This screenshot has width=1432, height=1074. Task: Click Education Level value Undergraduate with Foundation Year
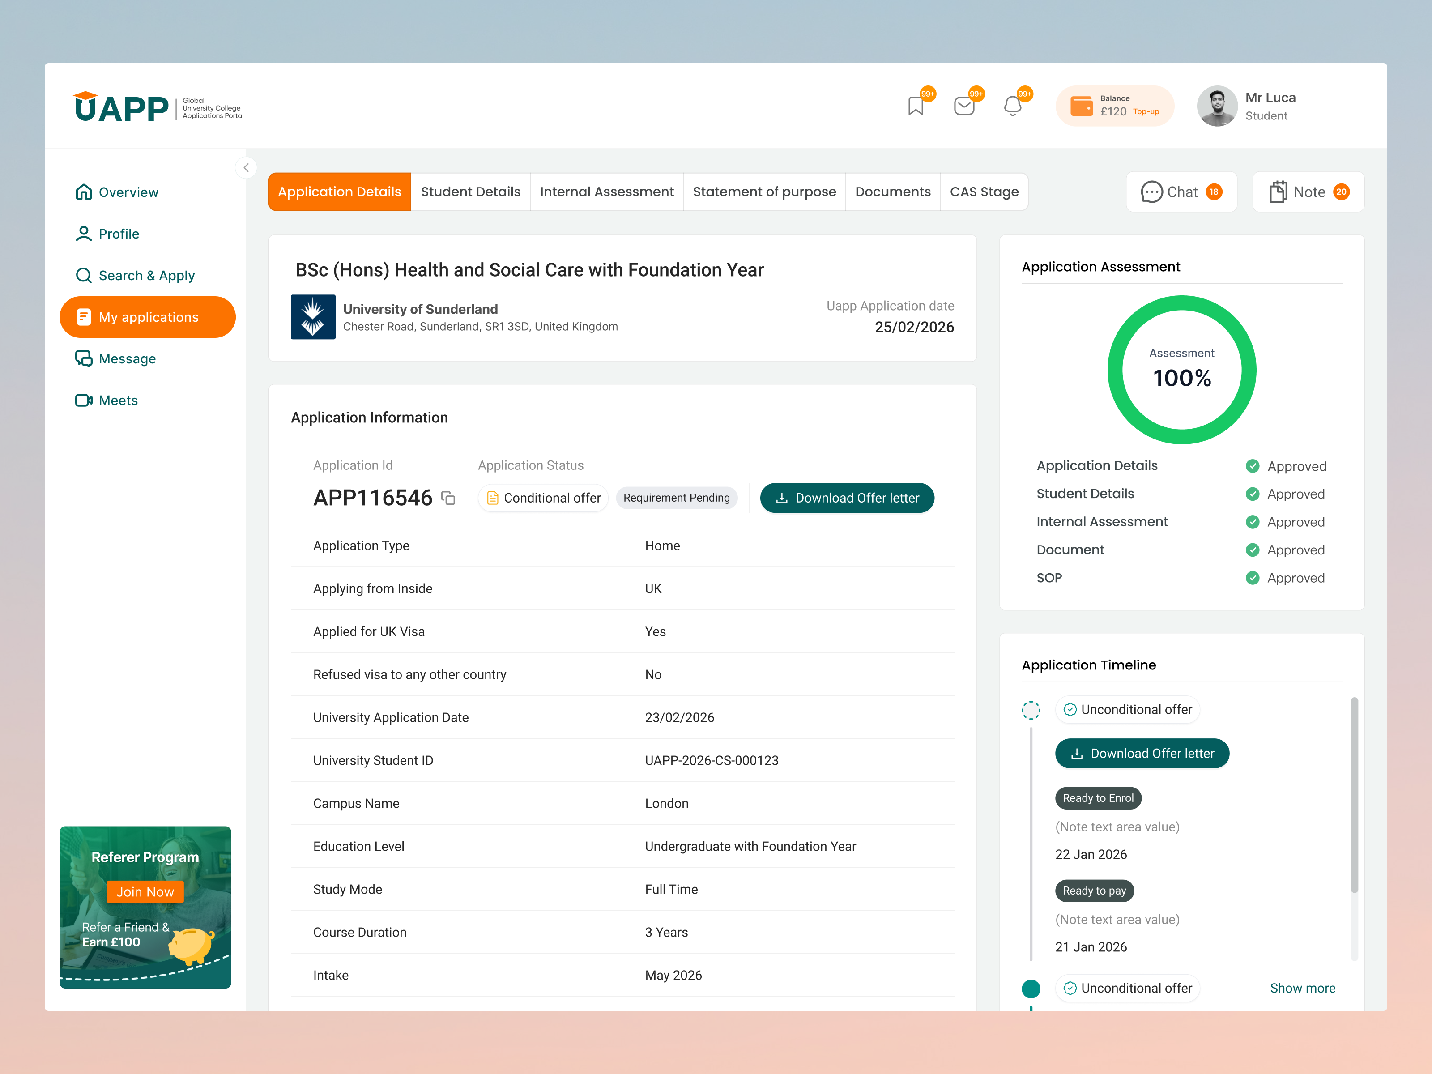click(750, 846)
